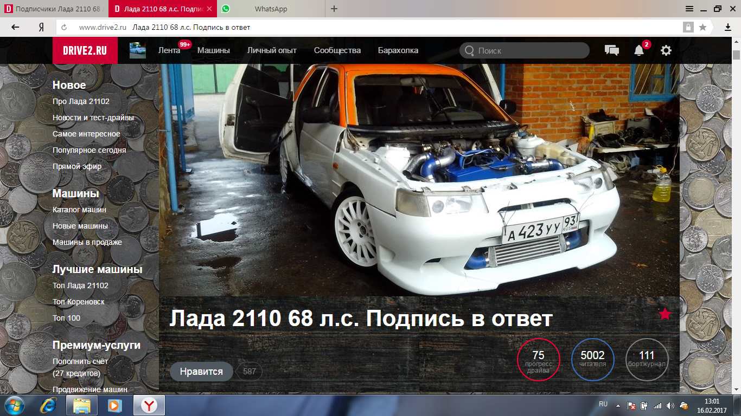Open the Машины в продаже link
741x416 pixels.
(87, 242)
